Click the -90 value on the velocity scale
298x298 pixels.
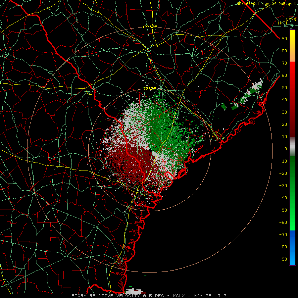(x=283, y=259)
